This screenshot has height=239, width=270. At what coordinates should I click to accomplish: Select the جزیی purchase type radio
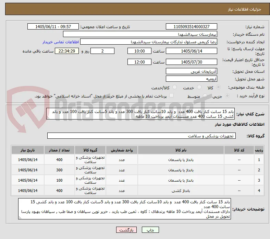click(x=227, y=95)
